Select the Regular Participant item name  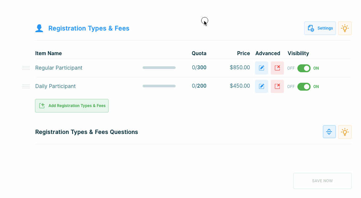(59, 68)
